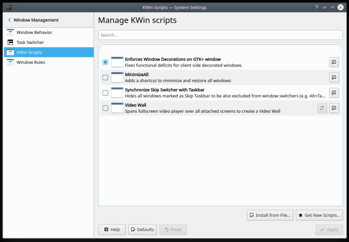
Task: Open Window Rules settings page
Action: tap(49, 62)
